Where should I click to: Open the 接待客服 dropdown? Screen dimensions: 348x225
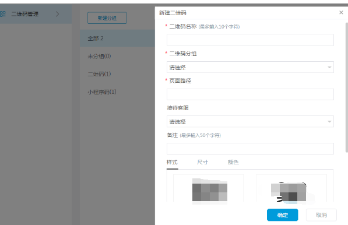point(250,121)
